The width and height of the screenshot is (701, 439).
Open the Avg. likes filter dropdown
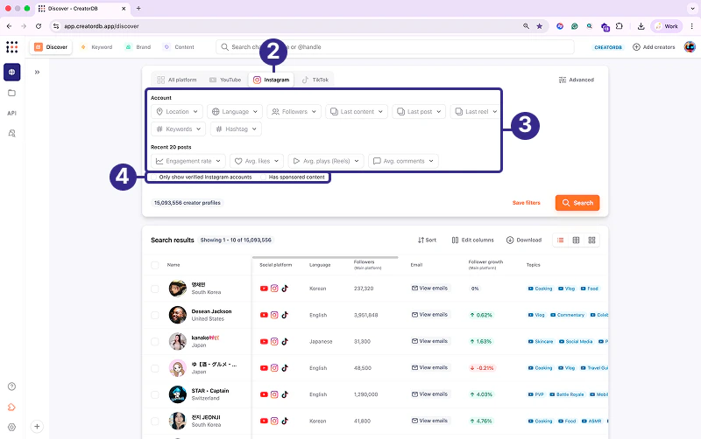(x=257, y=161)
